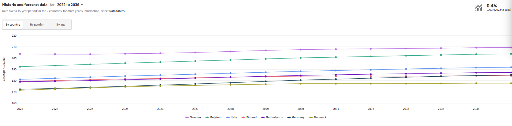Hide the Denmark legend entry

coord(318,117)
